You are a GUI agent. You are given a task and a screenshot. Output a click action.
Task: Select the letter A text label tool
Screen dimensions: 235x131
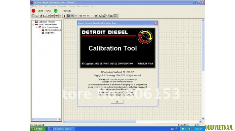[100, 16]
